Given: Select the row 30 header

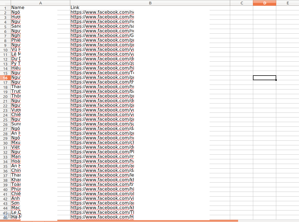Looking at the screenshot, I should tap(5, 143).
